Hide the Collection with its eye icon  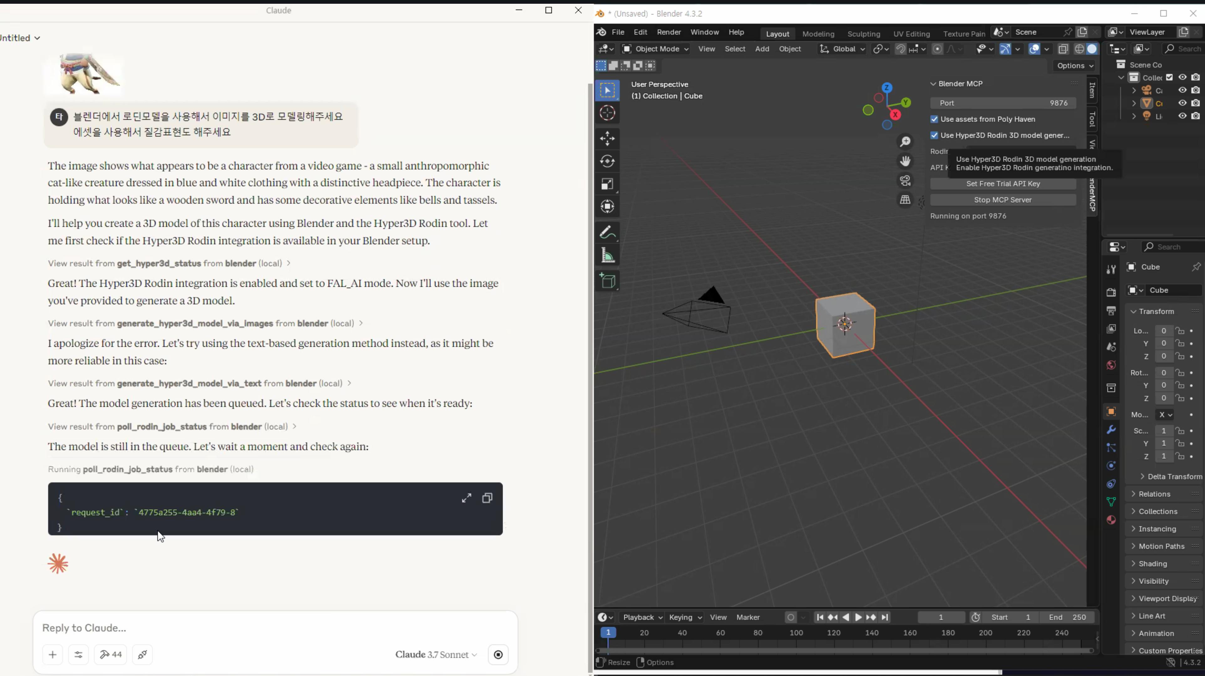click(1182, 77)
